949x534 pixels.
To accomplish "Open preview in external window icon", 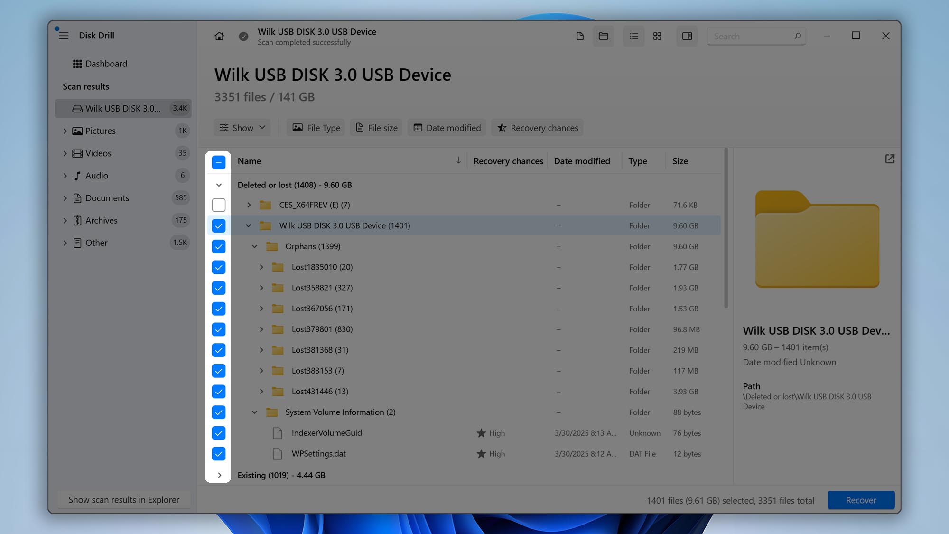I will [x=889, y=159].
